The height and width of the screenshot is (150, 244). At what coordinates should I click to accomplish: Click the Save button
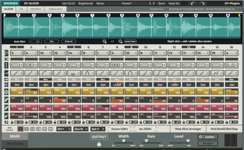(161, 3)
